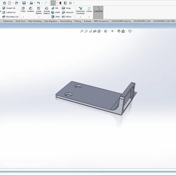Image resolution: width=176 pixels, height=176 pixels.
Task: Choose the Chamfer tool
Action: tap(30, 9)
